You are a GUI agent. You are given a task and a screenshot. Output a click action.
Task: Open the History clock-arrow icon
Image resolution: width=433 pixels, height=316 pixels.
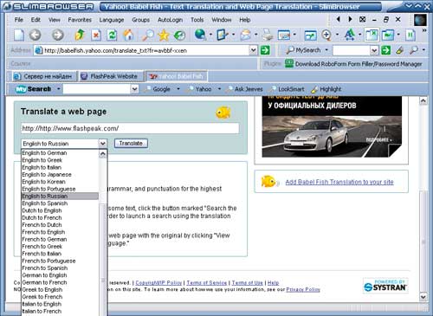(x=179, y=35)
